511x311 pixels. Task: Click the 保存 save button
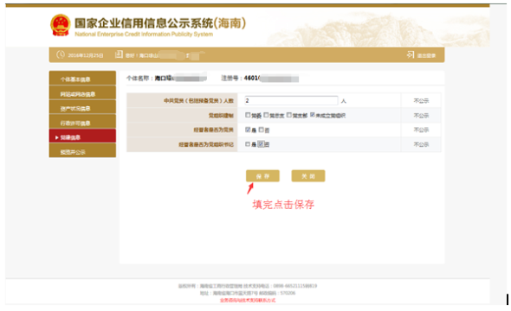(262, 176)
